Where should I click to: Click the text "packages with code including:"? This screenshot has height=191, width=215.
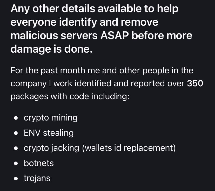pos(70,96)
